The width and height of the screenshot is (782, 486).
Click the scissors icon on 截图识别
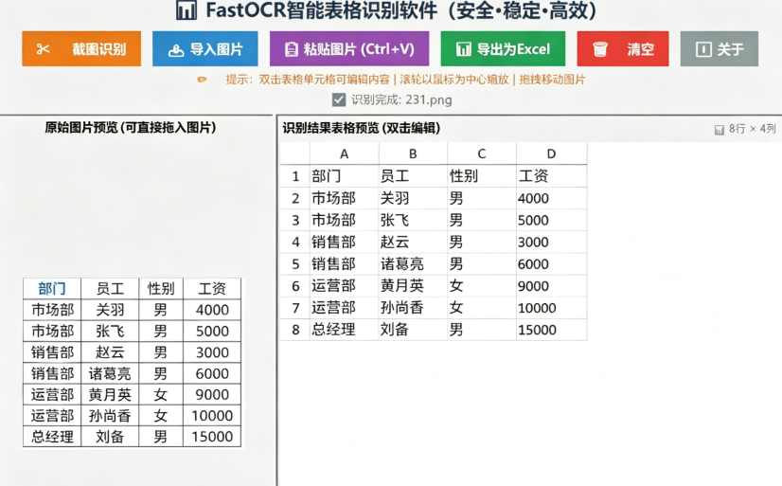43,49
